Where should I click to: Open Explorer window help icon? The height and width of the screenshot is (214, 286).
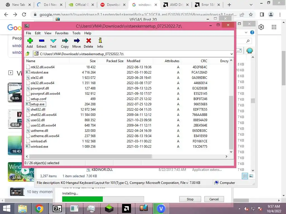pos(252,32)
